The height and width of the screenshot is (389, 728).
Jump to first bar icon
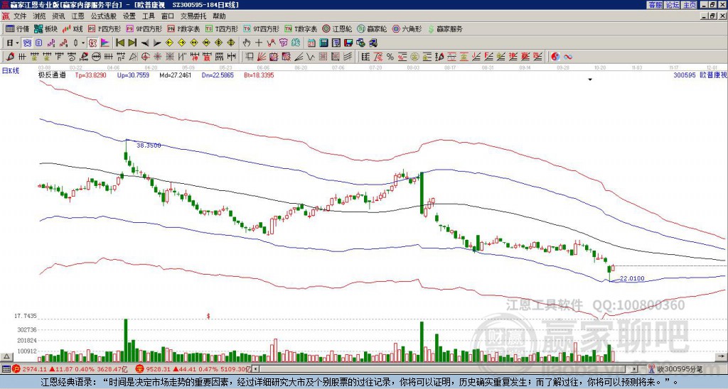click(x=120, y=43)
